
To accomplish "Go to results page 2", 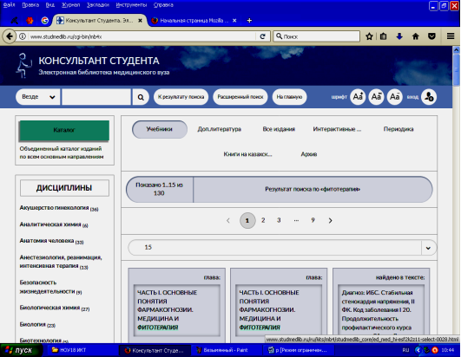I will (263, 220).
